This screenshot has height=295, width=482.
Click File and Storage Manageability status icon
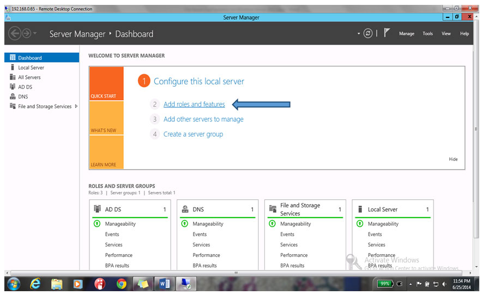coord(272,224)
